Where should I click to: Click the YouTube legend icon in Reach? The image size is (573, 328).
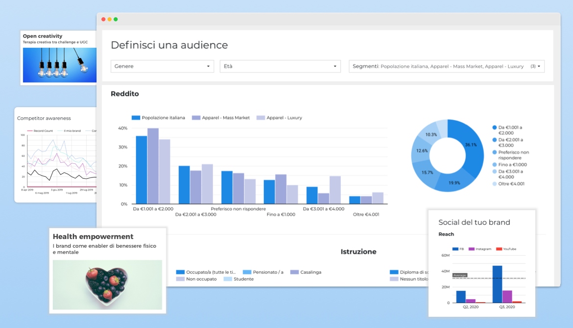pyautogui.click(x=499, y=249)
